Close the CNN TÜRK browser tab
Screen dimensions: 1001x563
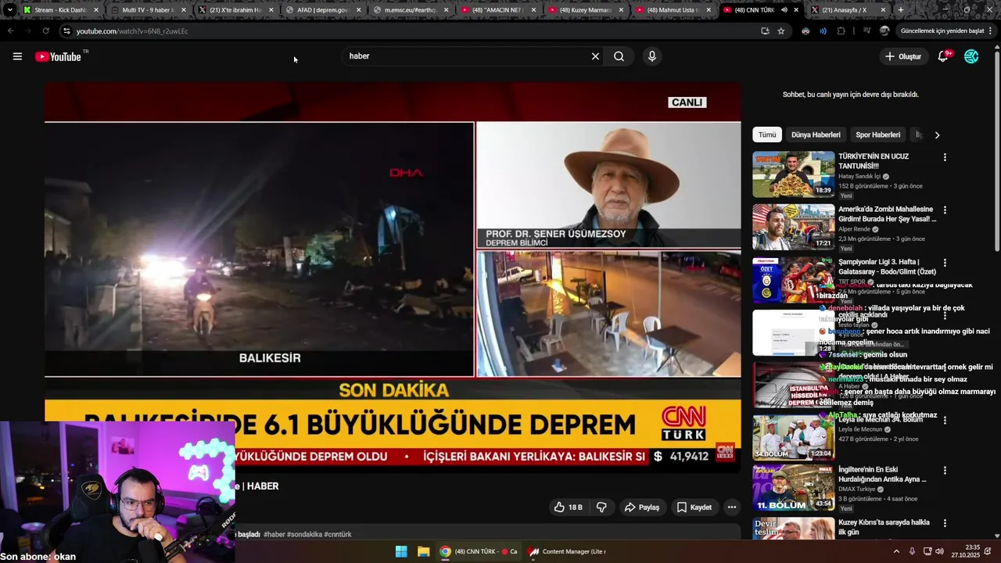797,10
